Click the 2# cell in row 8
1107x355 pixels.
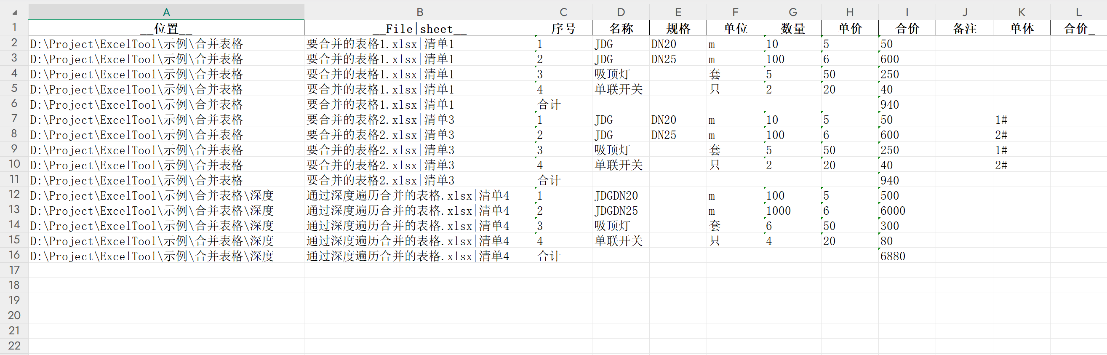(x=1022, y=135)
